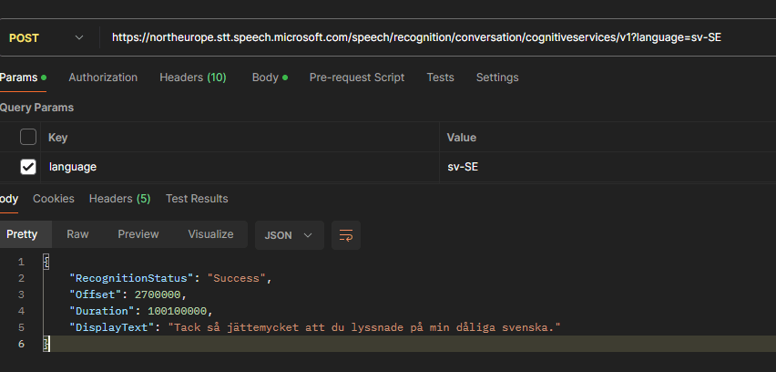Open the Pre-request Script tab
Image resolution: width=776 pixels, height=372 pixels.
click(x=357, y=77)
